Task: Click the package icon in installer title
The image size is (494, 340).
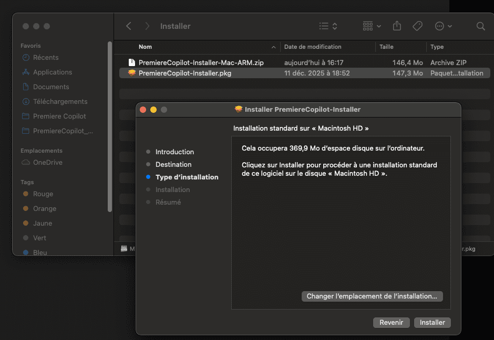Action: (x=239, y=109)
